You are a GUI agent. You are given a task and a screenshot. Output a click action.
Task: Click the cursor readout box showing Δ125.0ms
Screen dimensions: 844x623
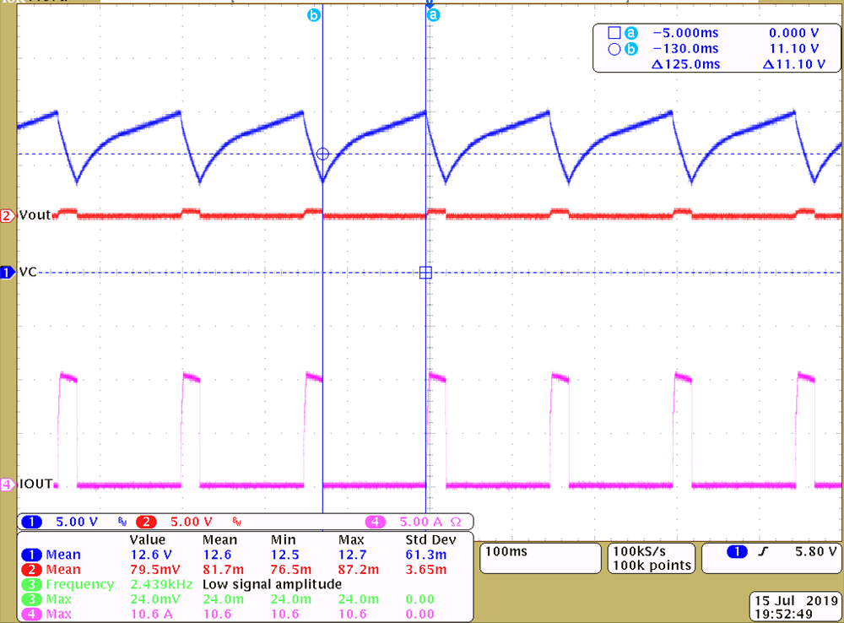[684, 64]
